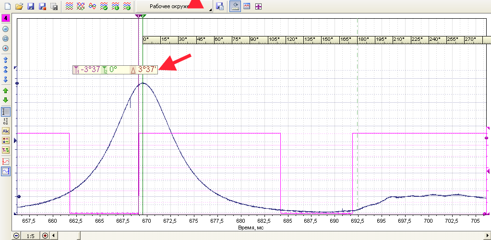Click the waveform icon with green number 2

tap(127, 6)
